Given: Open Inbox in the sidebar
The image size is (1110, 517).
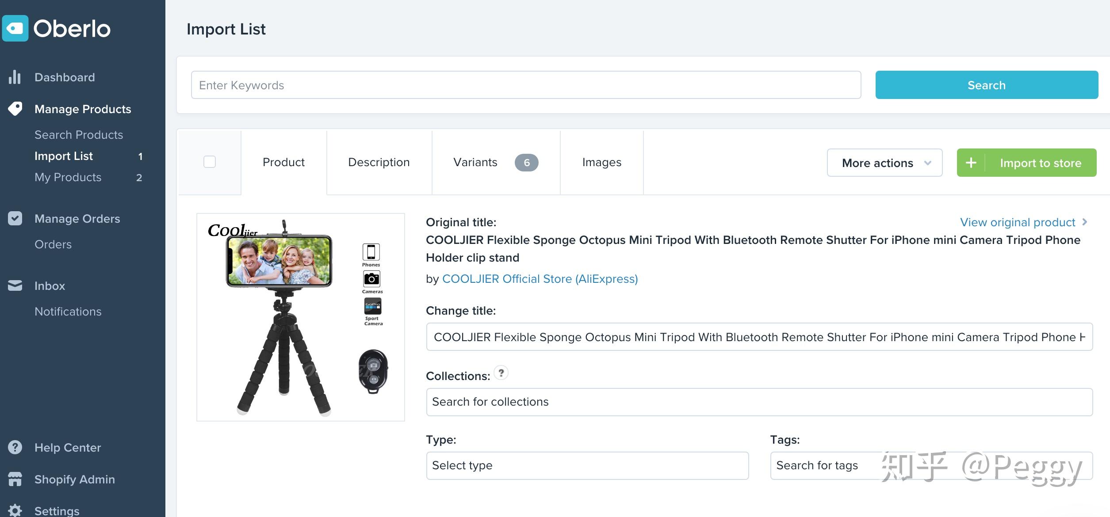Looking at the screenshot, I should 50,286.
